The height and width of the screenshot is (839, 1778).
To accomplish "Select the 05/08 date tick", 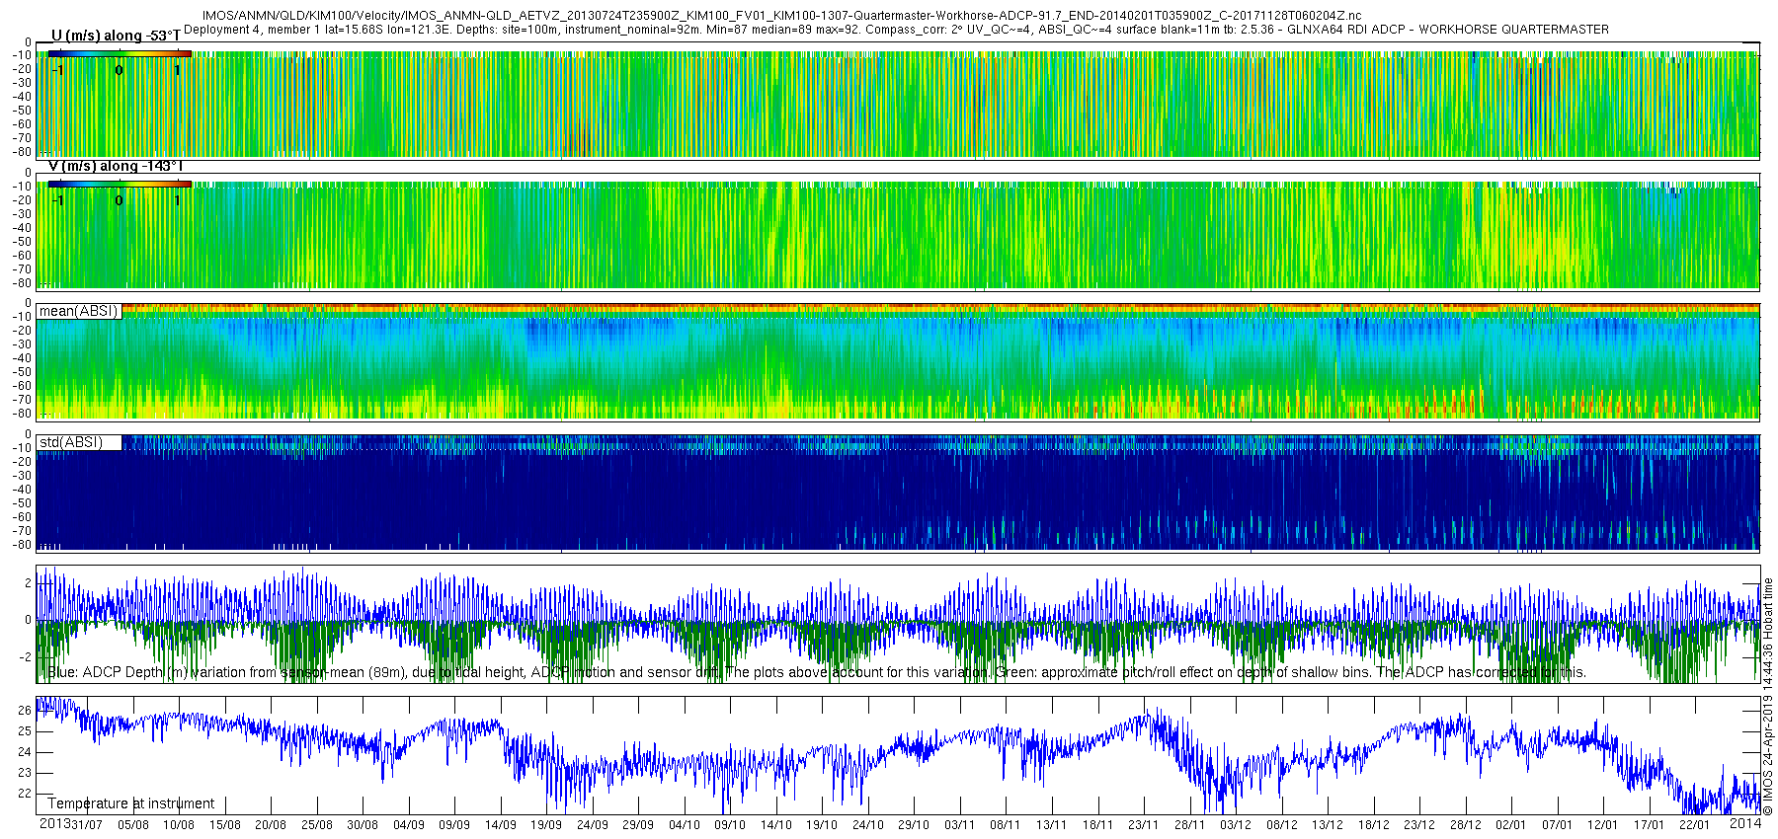I will click(133, 825).
